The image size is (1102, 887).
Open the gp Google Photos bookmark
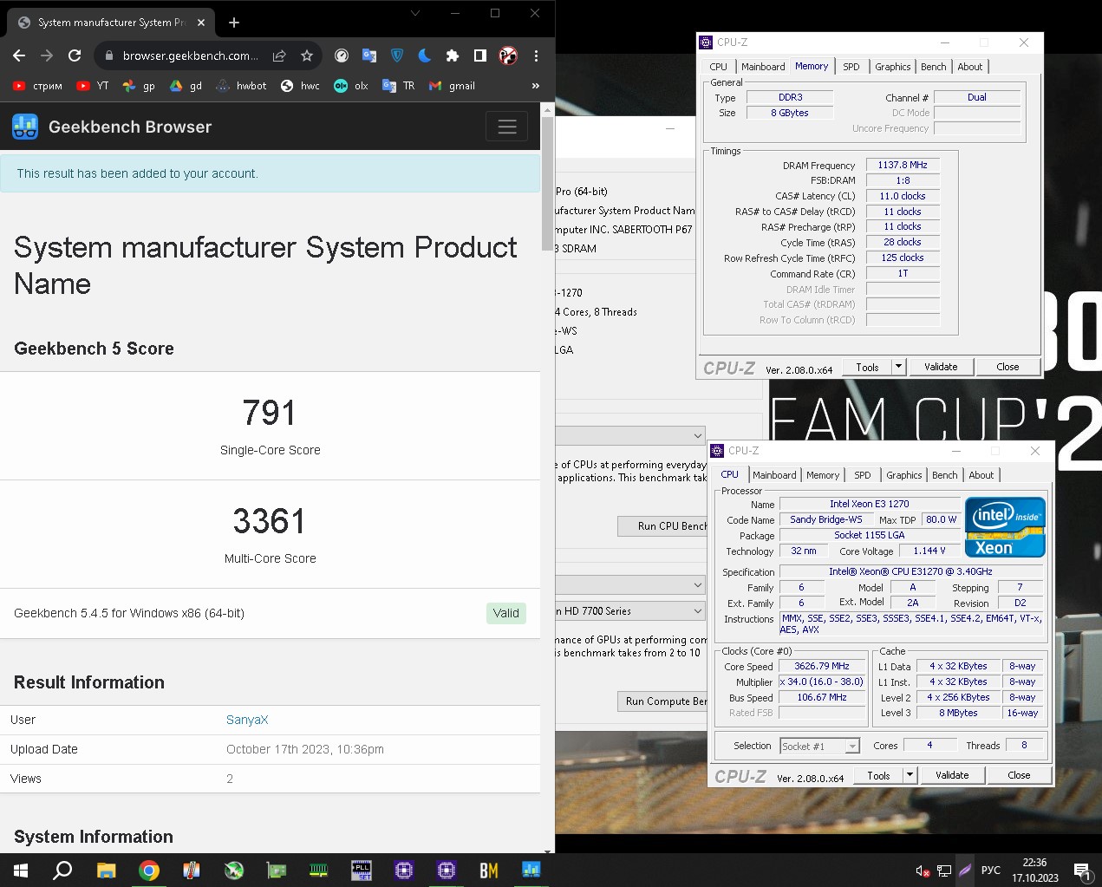click(139, 86)
